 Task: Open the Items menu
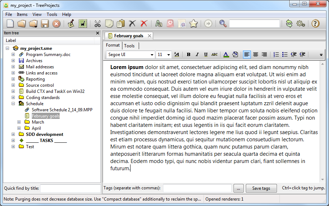coord(22,14)
